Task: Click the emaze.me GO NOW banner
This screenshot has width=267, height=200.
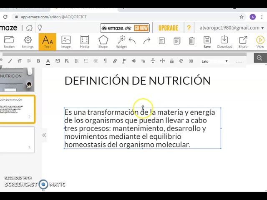Action: [x=125, y=28]
